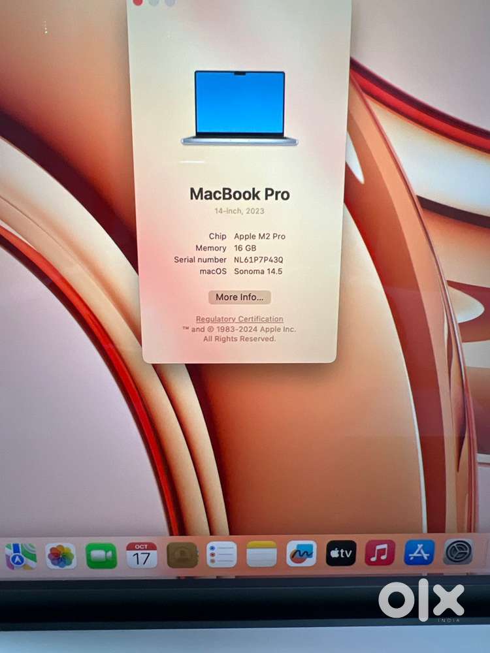Open the Calendar showing Oct 17

[142, 555]
